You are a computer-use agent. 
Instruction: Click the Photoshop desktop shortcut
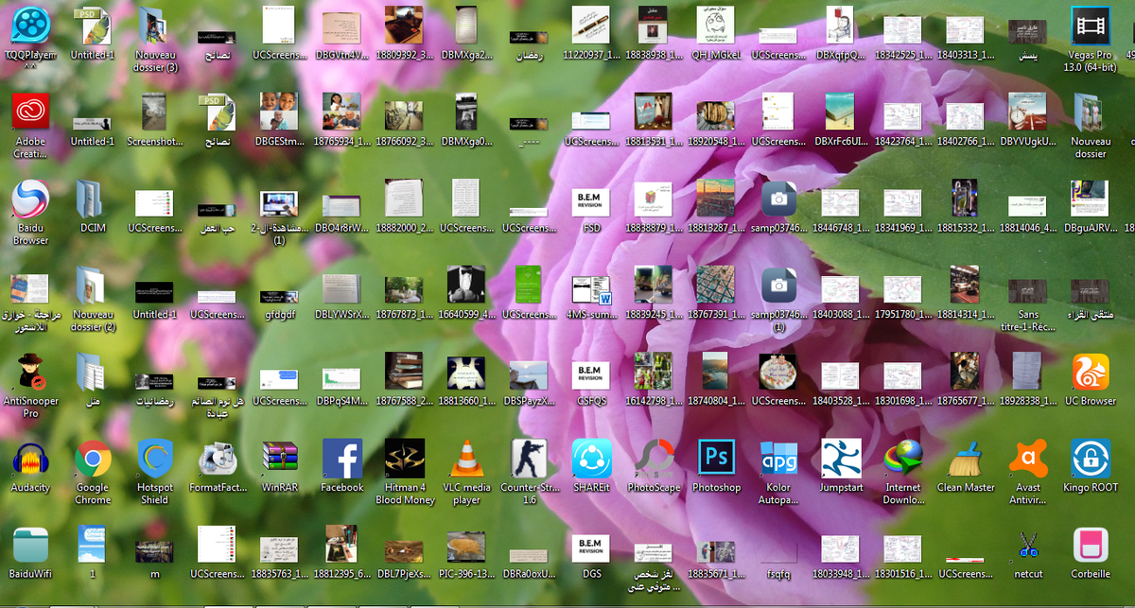(x=716, y=460)
